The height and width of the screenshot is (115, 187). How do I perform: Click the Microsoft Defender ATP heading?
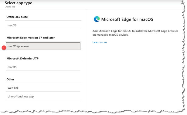click(x=22, y=58)
